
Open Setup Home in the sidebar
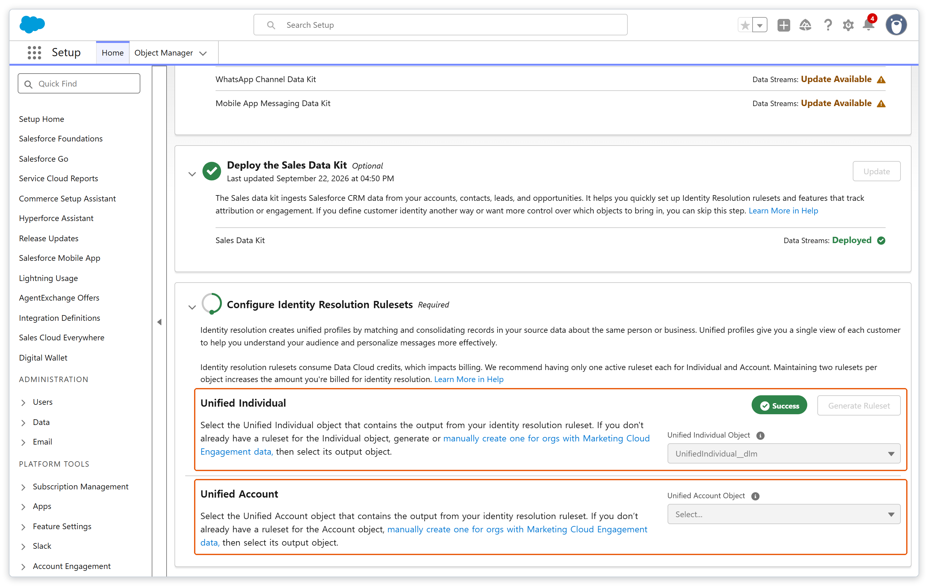click(42, 119)
